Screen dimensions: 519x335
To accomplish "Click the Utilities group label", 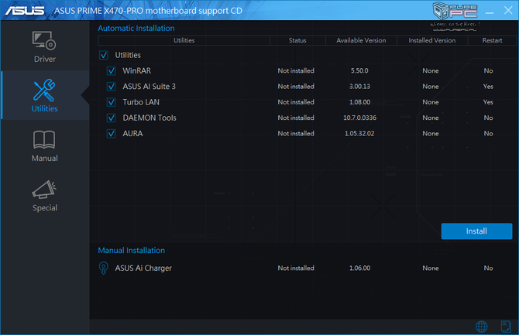I will pyautogui.click(x=128, y=55).
